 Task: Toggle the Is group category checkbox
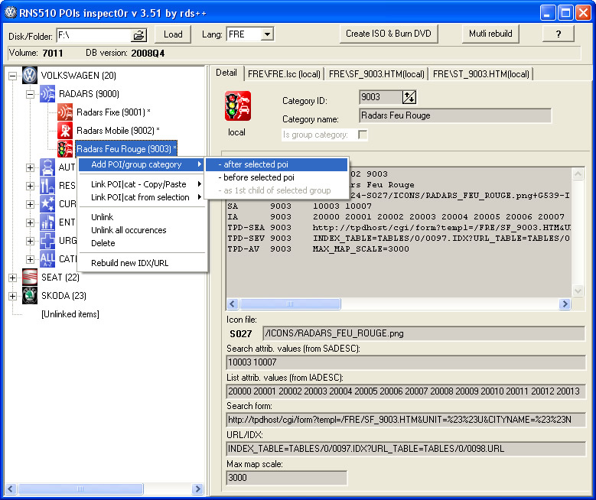point(363,135)
